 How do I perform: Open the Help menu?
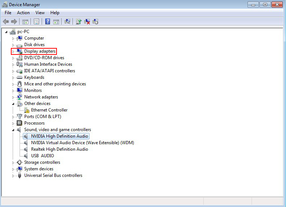coord(55,13)
